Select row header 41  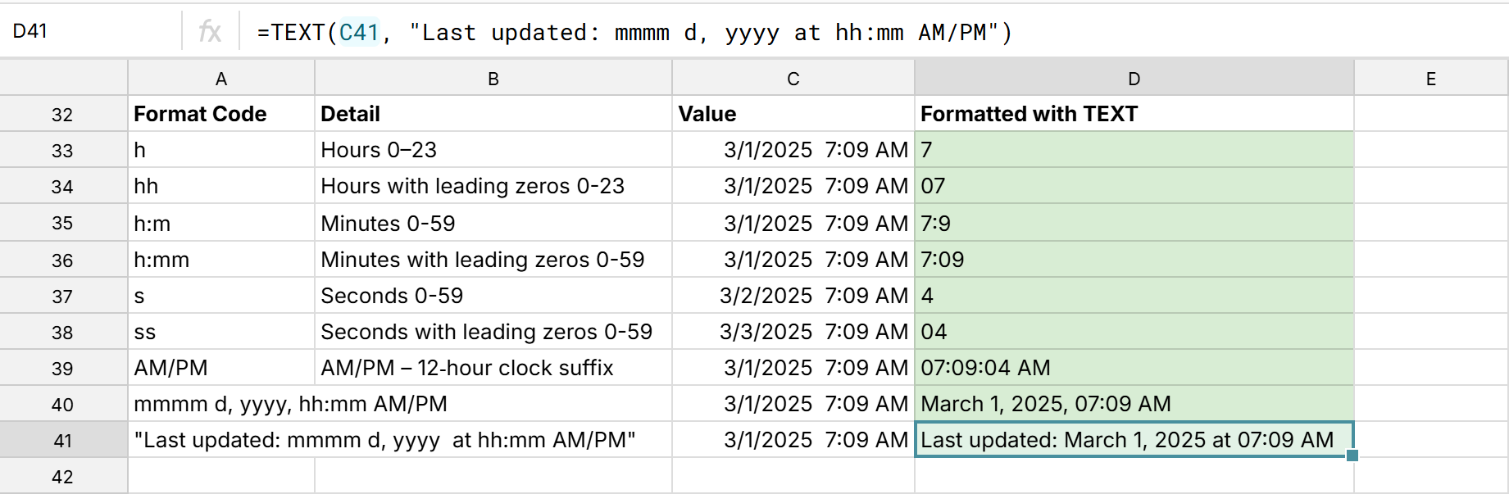point(63,440)
